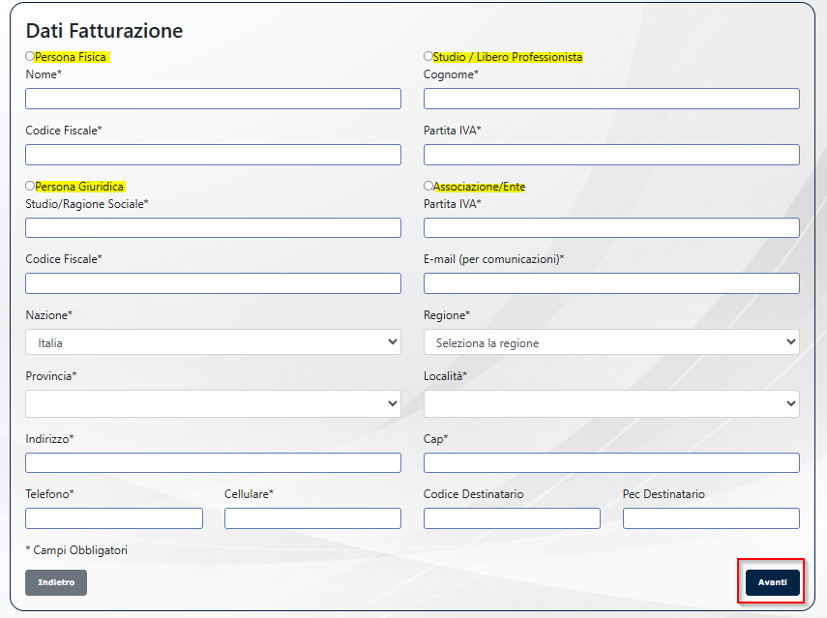The height and width of the screenshot is (618, 827).
Task: Focus the Pec Destinatario input field
Action: pos(711,518)
